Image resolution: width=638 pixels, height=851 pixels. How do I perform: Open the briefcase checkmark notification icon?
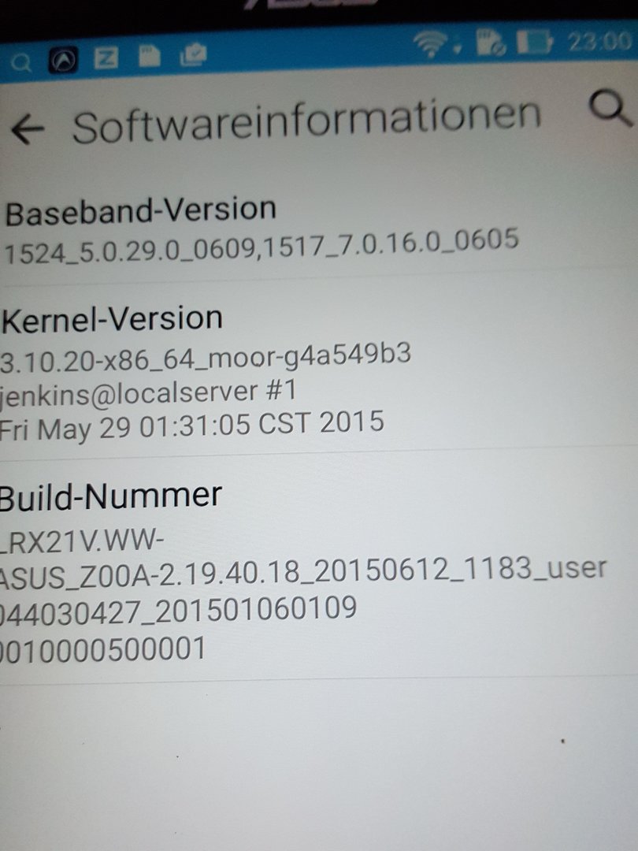click(193, 55)
